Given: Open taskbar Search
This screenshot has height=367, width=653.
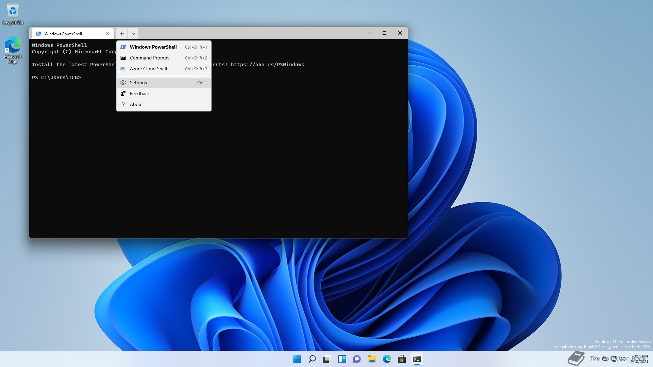Looking at the screenshot, I should [312, 359].
